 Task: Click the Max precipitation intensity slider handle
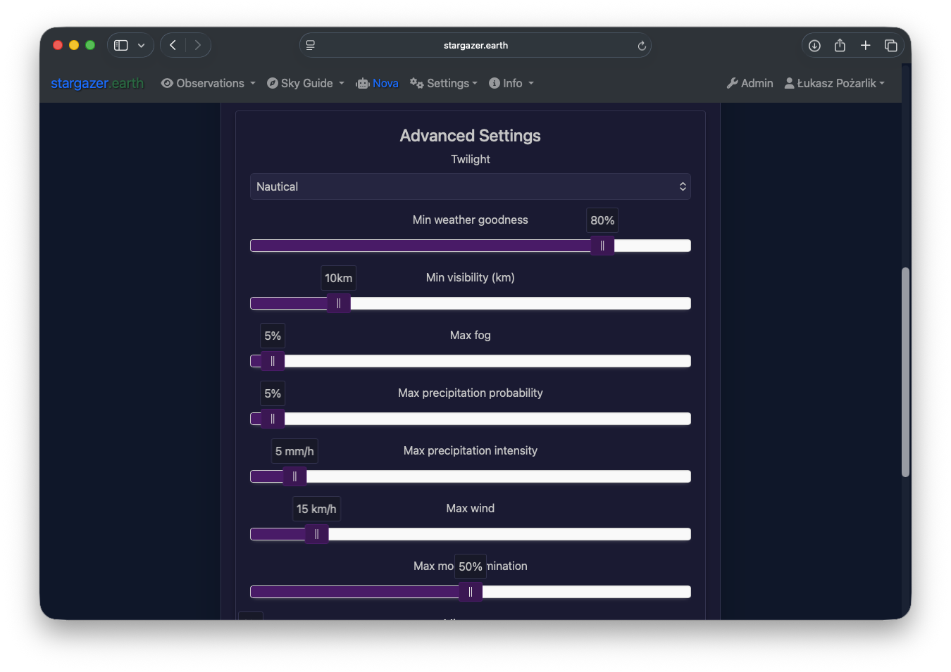(x=294, y=476)
